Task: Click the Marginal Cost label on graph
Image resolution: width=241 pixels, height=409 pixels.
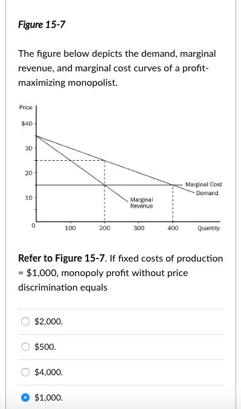Action: (204, 184)
